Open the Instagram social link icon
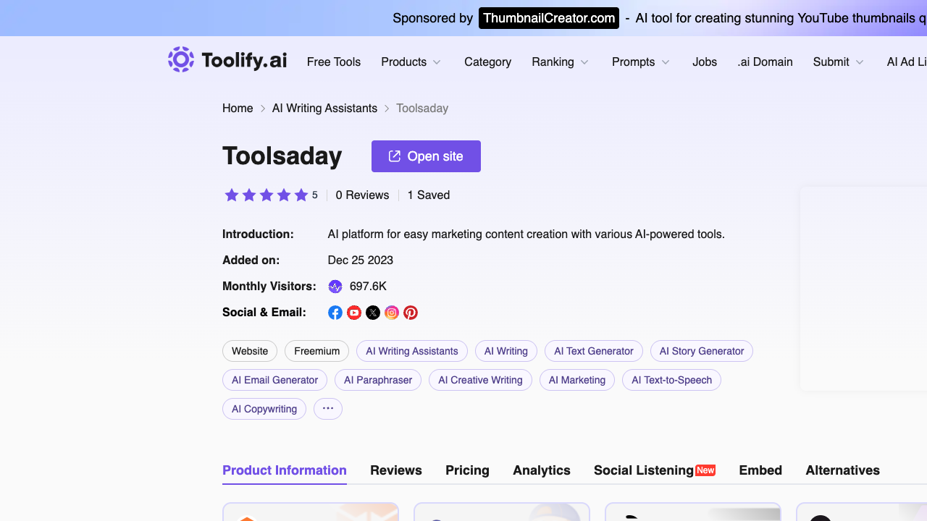Viewport: 927px width, 521px height. (392, 313)
